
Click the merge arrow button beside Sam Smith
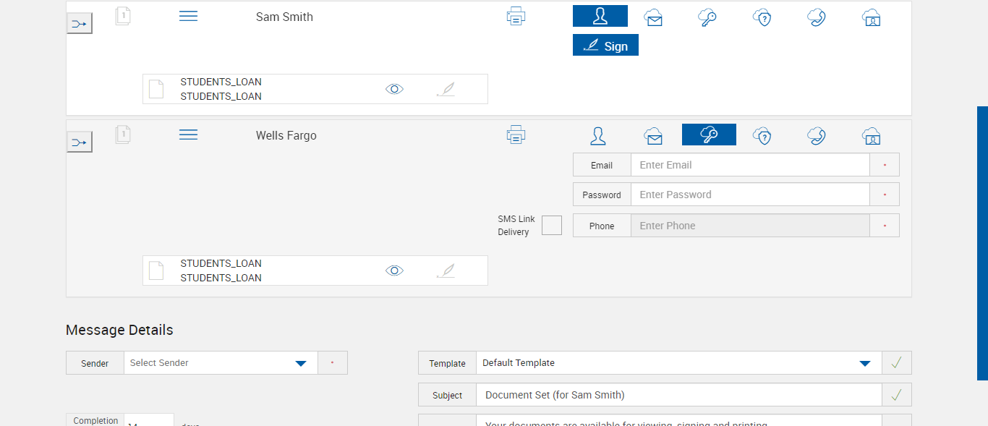coord(80,24)
